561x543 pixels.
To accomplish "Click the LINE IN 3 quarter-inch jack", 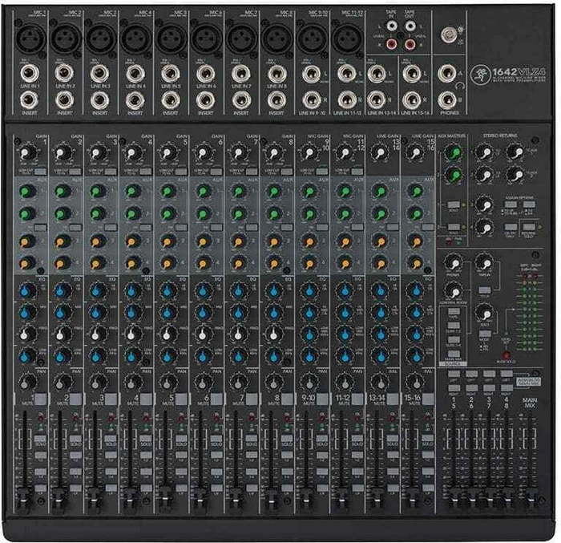I will pos(100,74).
